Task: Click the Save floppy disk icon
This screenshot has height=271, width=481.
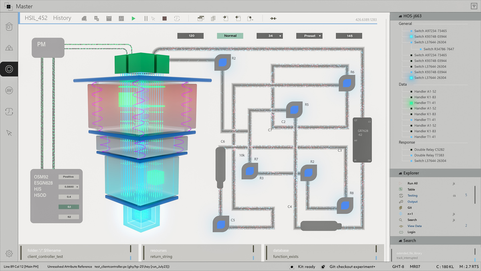Action: [x=109, y=18]
